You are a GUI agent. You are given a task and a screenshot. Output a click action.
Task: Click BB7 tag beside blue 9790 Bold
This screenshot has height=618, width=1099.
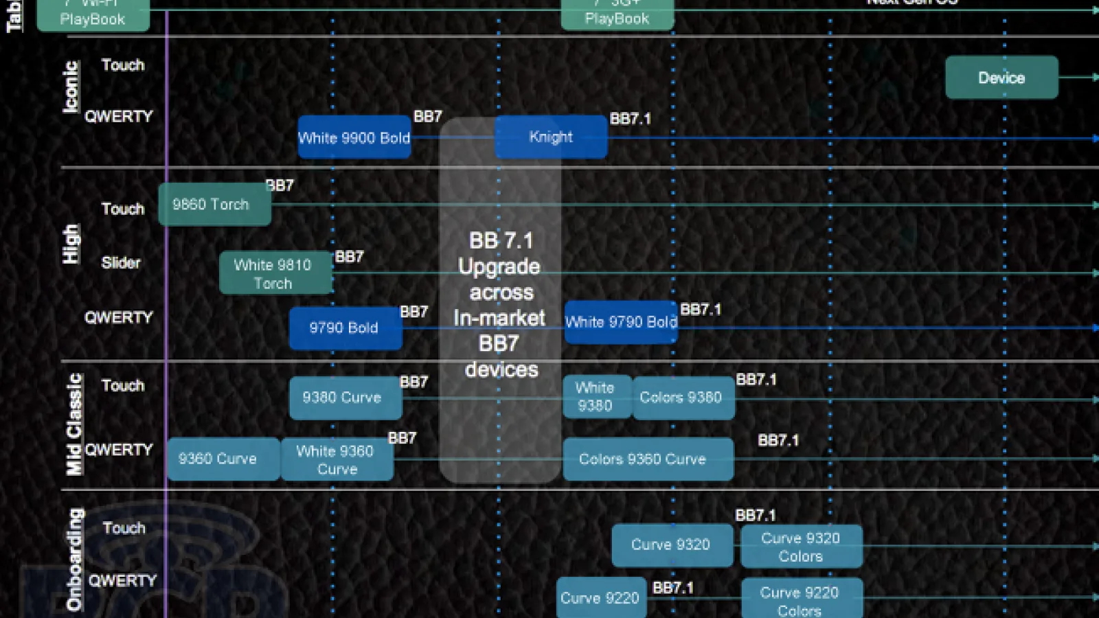pos(414,312)
